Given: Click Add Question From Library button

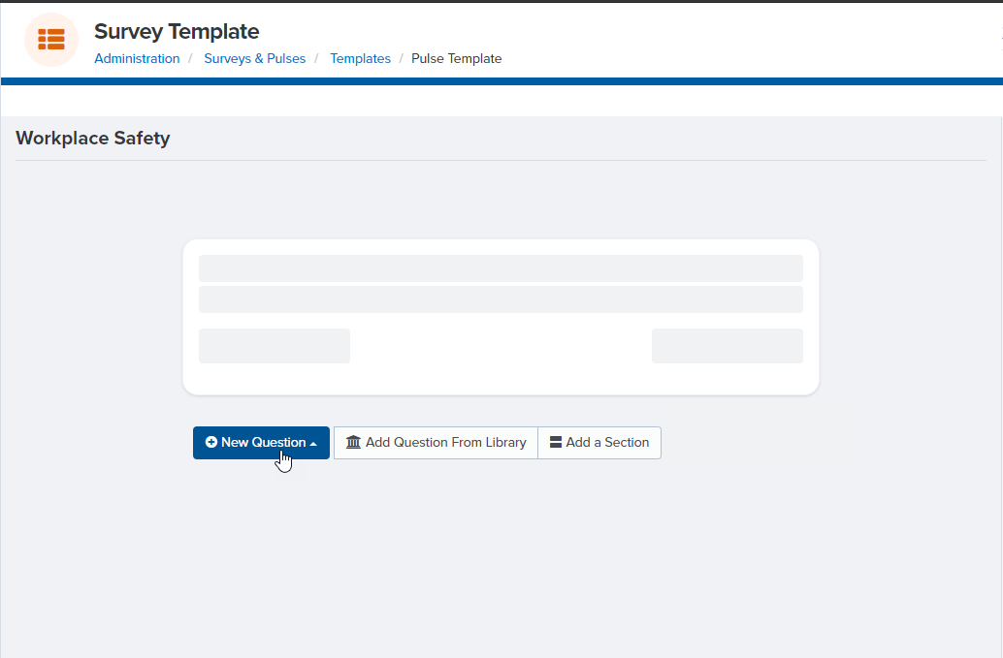Looking at the screenshot, I should click(436, 443).
